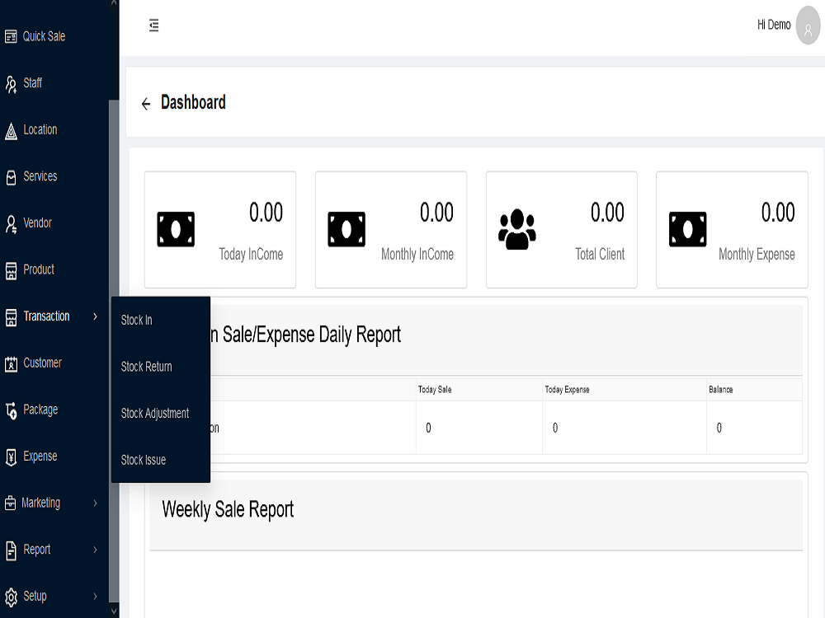The width and height of the screenshot is (825, 618).
Task: Click the Staff sidebar icon
Action: pyautogui.click(x=11, y=84)
